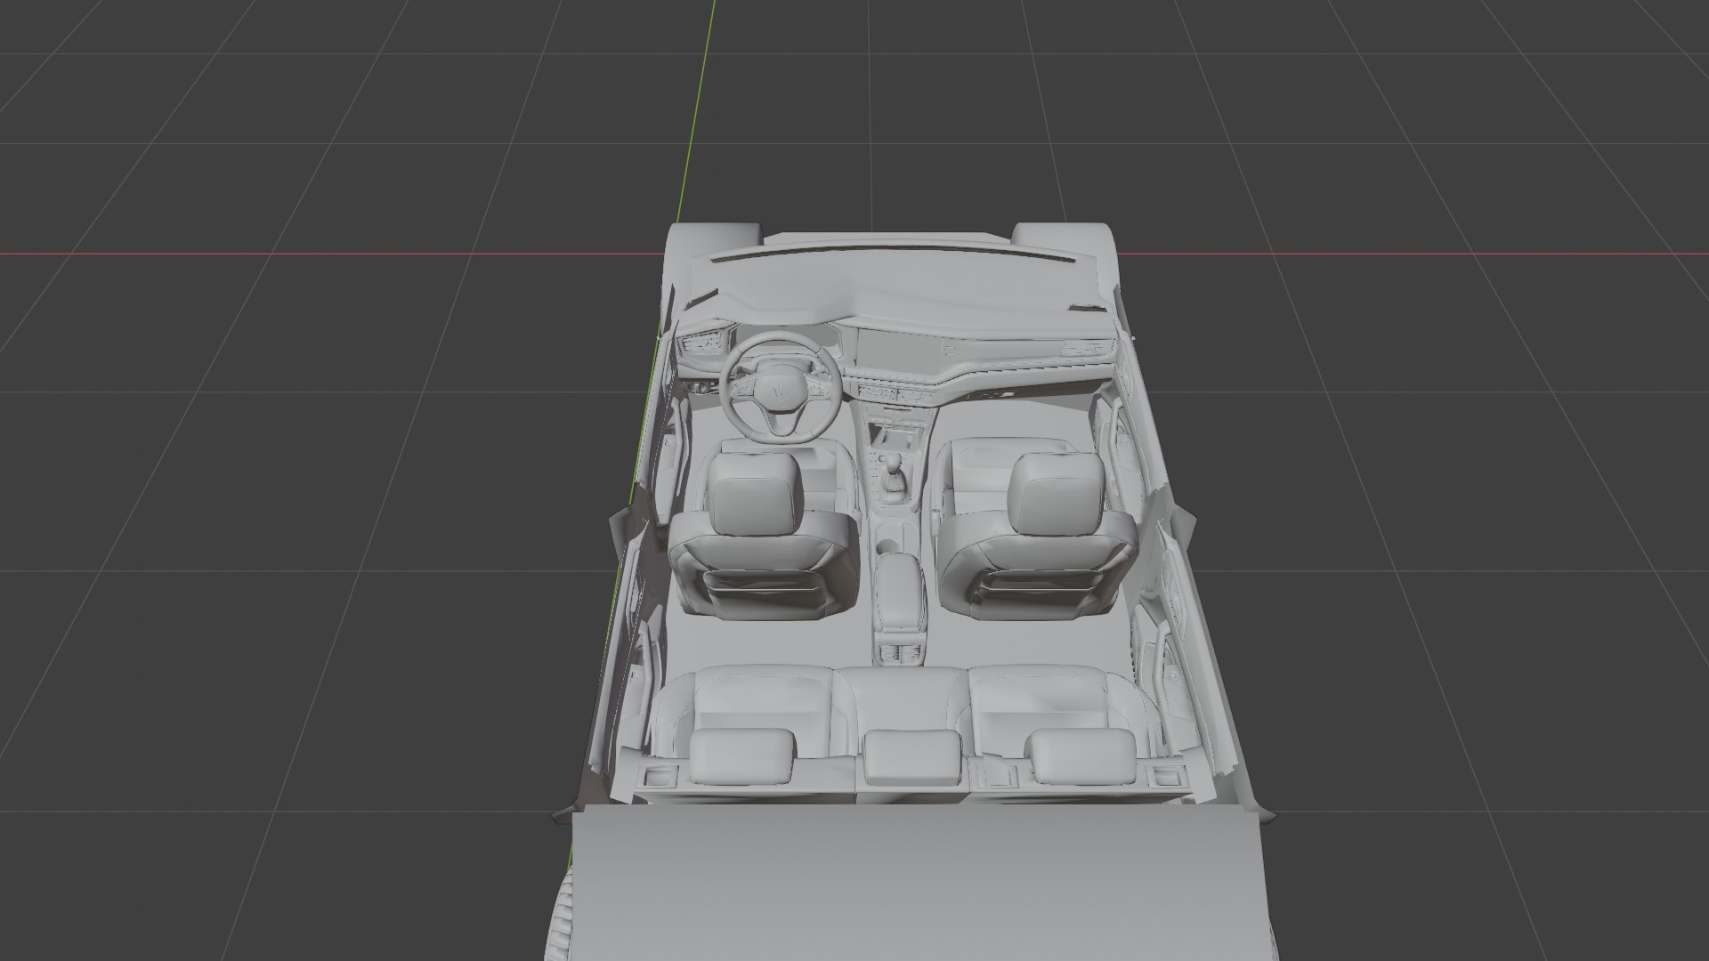Viewport: 1709px width, 961px height.
Task: Select the dashboard infotainment screen
Action: click(x=897, y=351)
